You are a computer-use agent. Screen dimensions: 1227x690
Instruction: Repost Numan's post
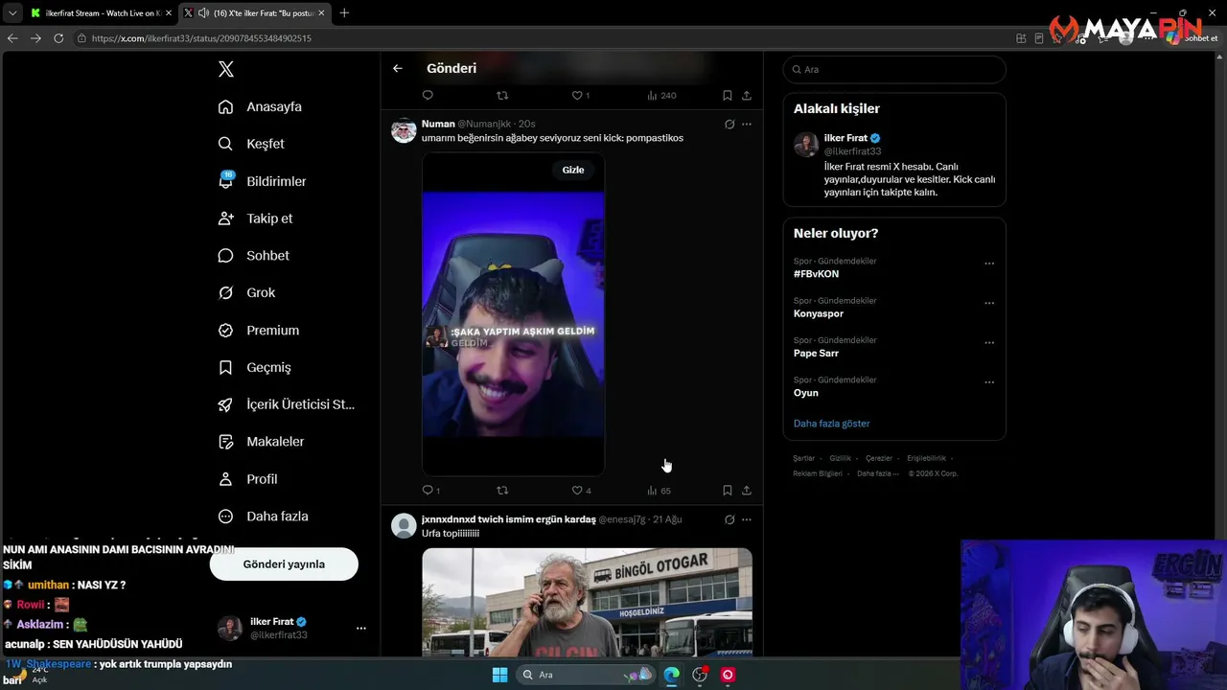(502, 490)
